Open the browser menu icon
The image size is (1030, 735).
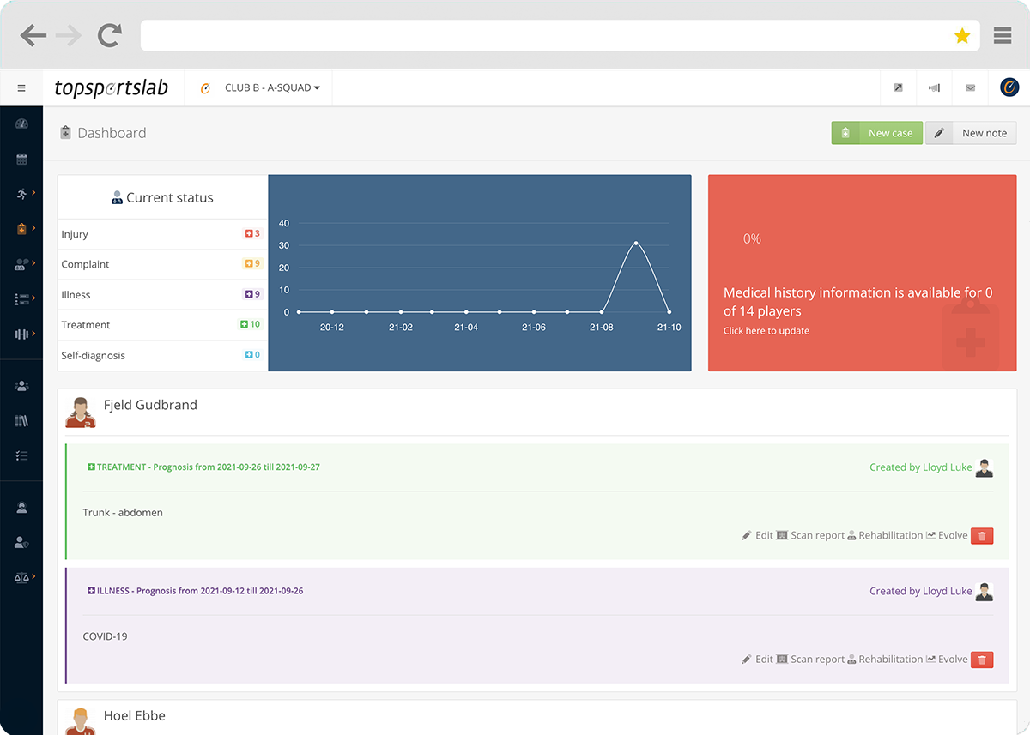(x=1002, y=35)
